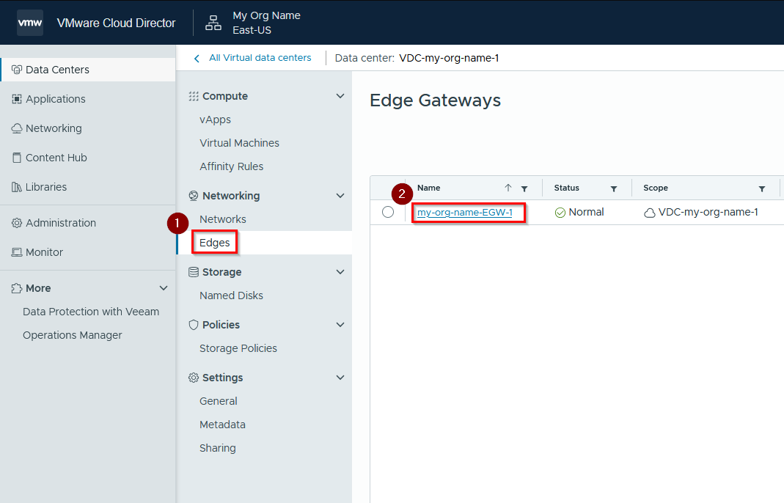Screen dimensions: 784x503
Task: Go back to All Virtual data centers
Action: (x=260, y=58)
